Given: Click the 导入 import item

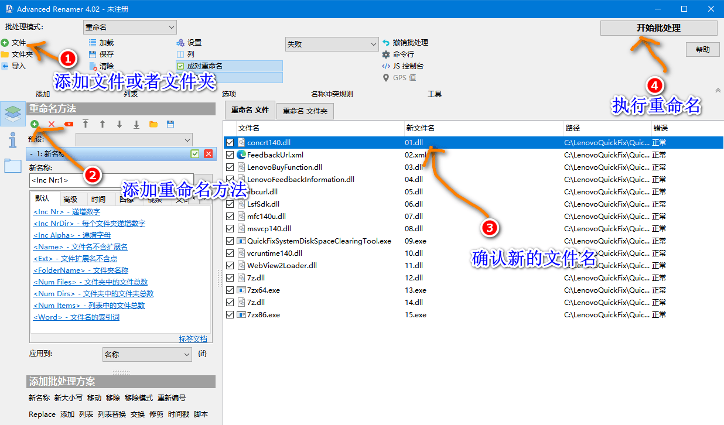Looking at the screenshot, I should (x=14, y=66).
